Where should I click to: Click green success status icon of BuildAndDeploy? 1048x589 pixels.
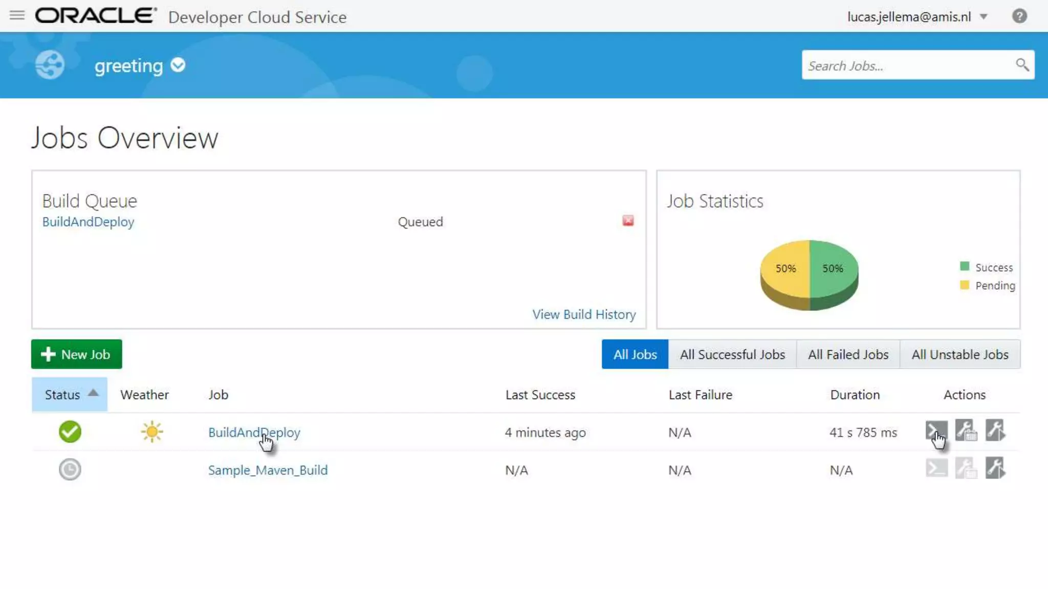[x=70, y=432]
